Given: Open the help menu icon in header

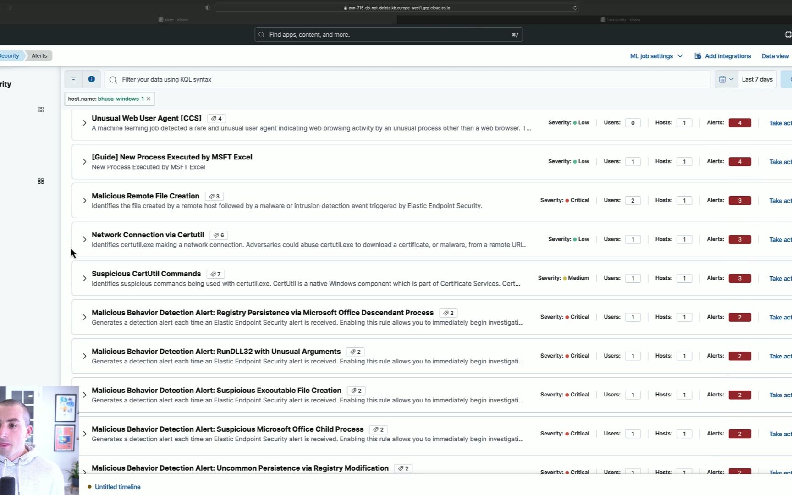Looking at the screenshot, I should tap(788, 34).
